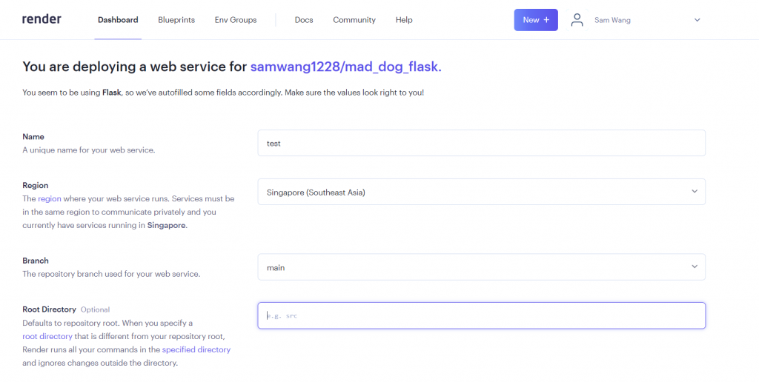
Task: Expand the Sam Wang account menu chevron
Action: click(697, 20)
